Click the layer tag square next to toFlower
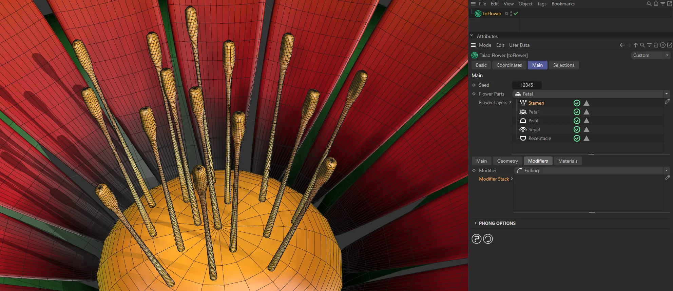673x291 pixels. (x=506, y=14)
